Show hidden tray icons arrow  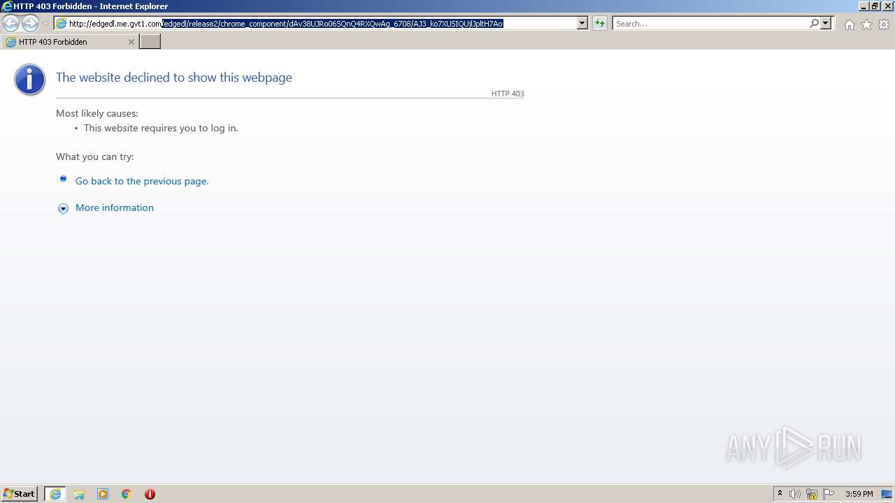[x=780, y=494]
